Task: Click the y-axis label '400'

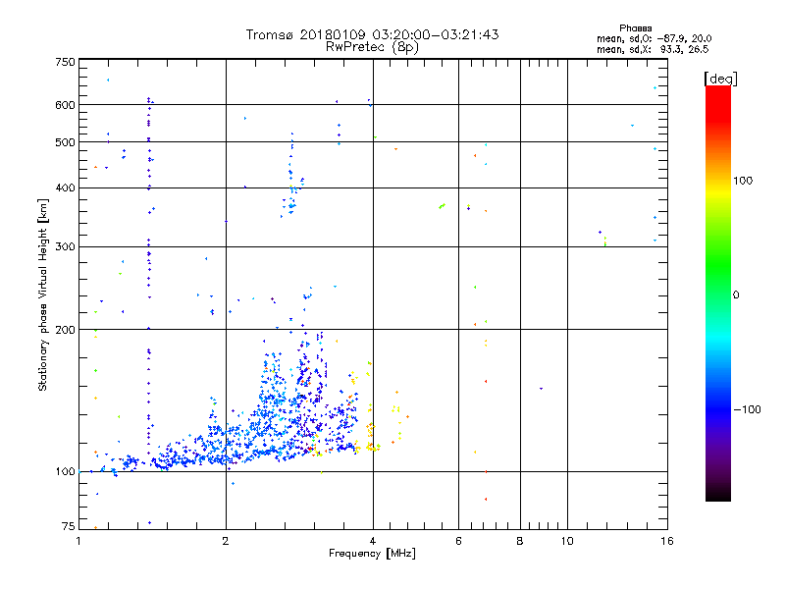Action: (65, 187)
